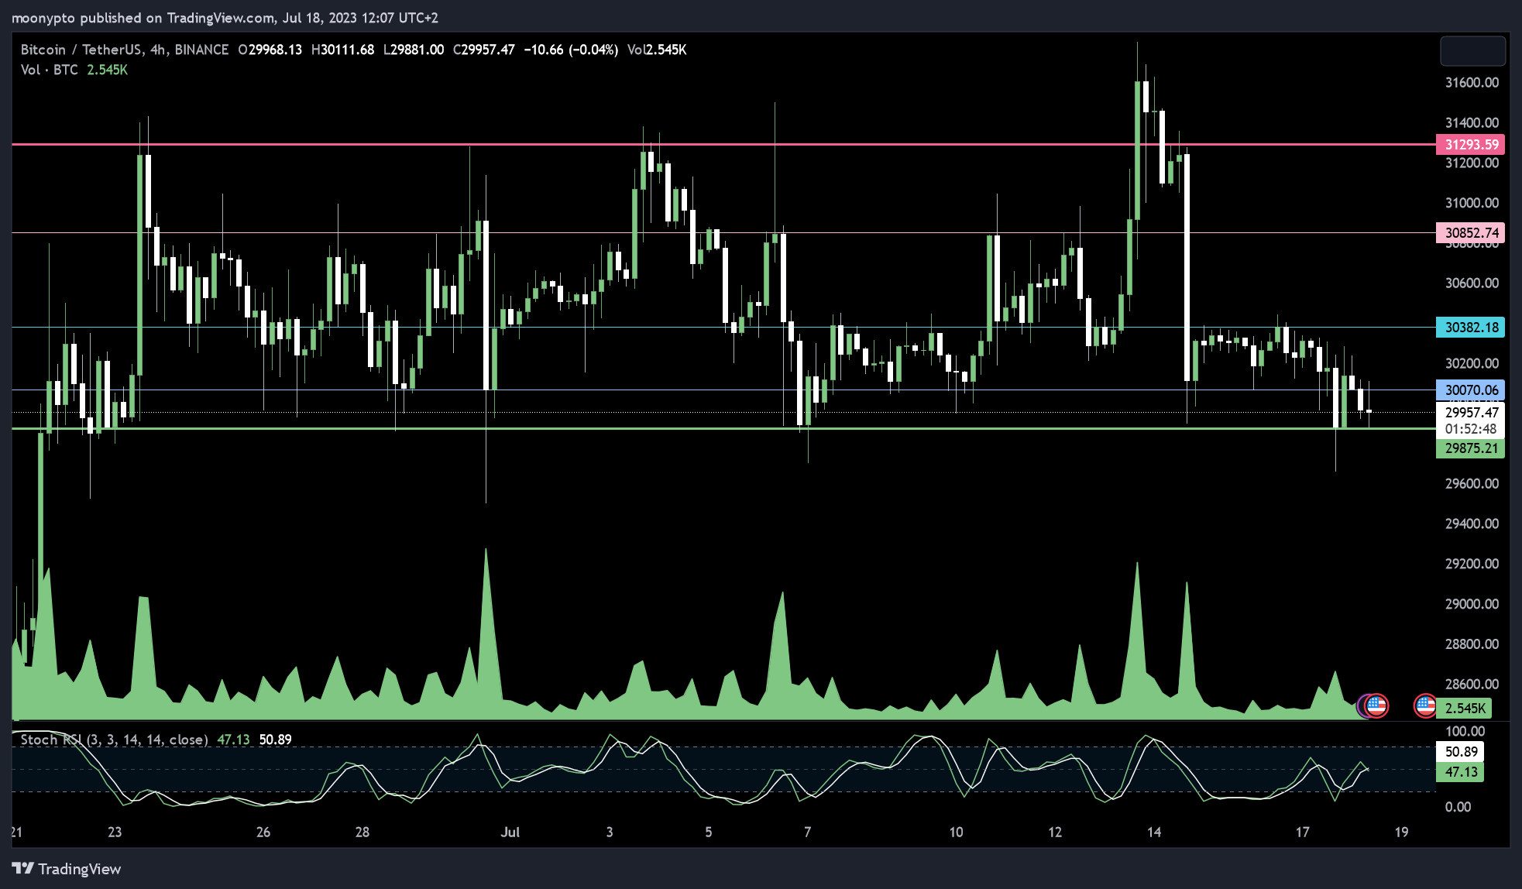
Task: Click the high value H30111.68
Action: tap(342, 50)
